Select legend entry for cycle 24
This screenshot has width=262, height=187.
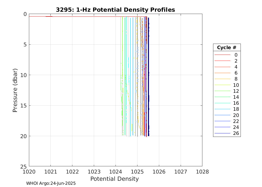(x=227, y=127)
